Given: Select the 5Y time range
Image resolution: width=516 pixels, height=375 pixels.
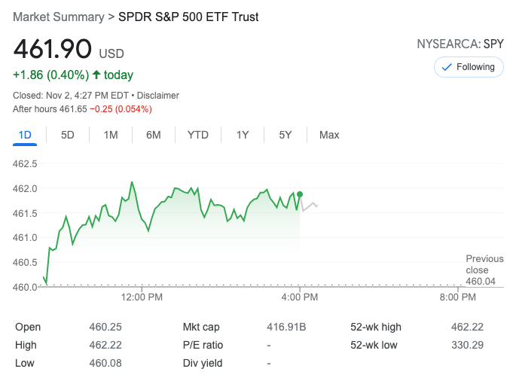Looking at the screenshot, I should pyautogui.click(x=285, y=135).
